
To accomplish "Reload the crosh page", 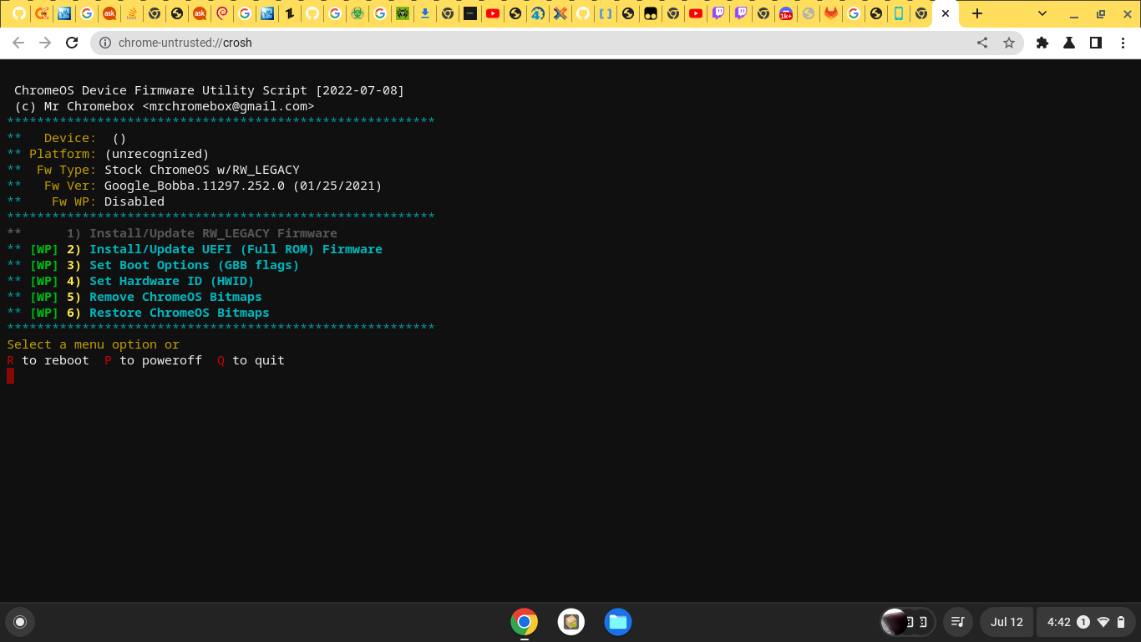I will click(72, 42).
